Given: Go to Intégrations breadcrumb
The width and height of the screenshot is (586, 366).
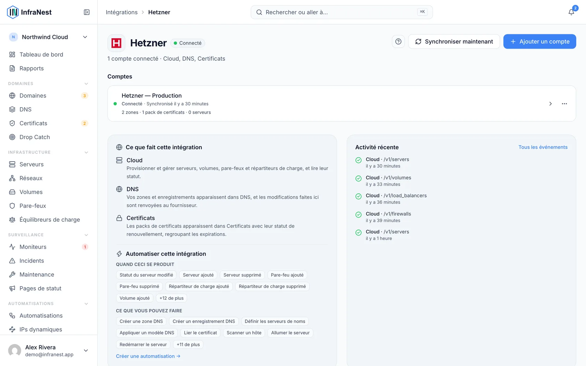Looking at the screenshot, I should (122, 12).
